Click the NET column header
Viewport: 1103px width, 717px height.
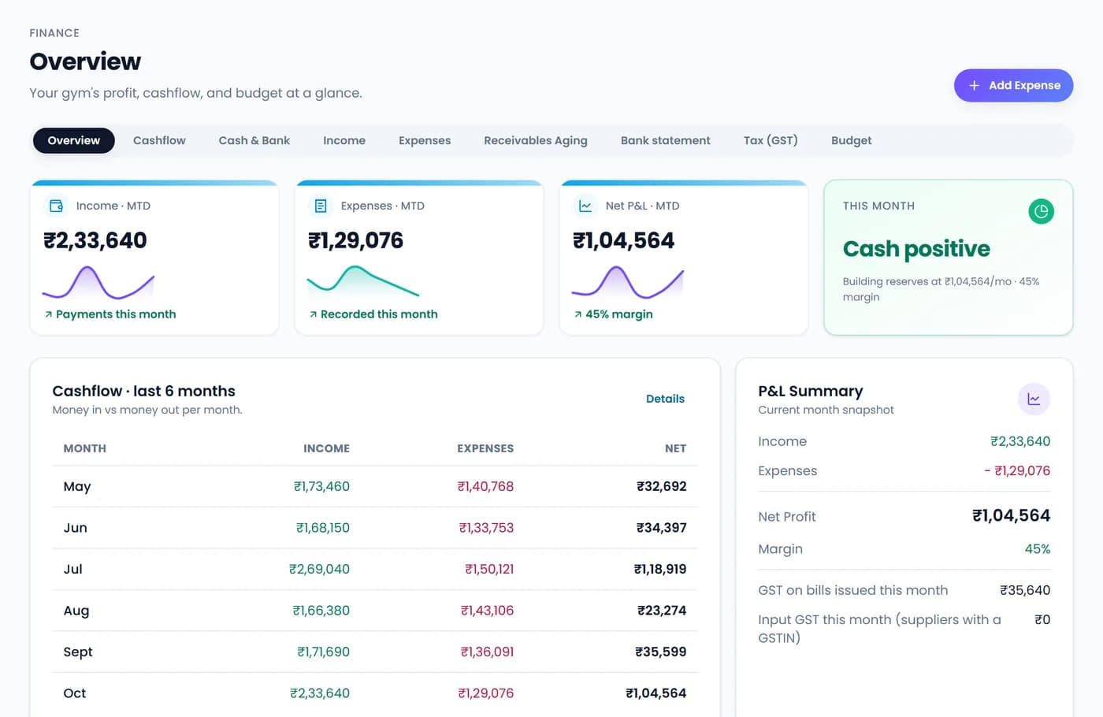(675, 448)
